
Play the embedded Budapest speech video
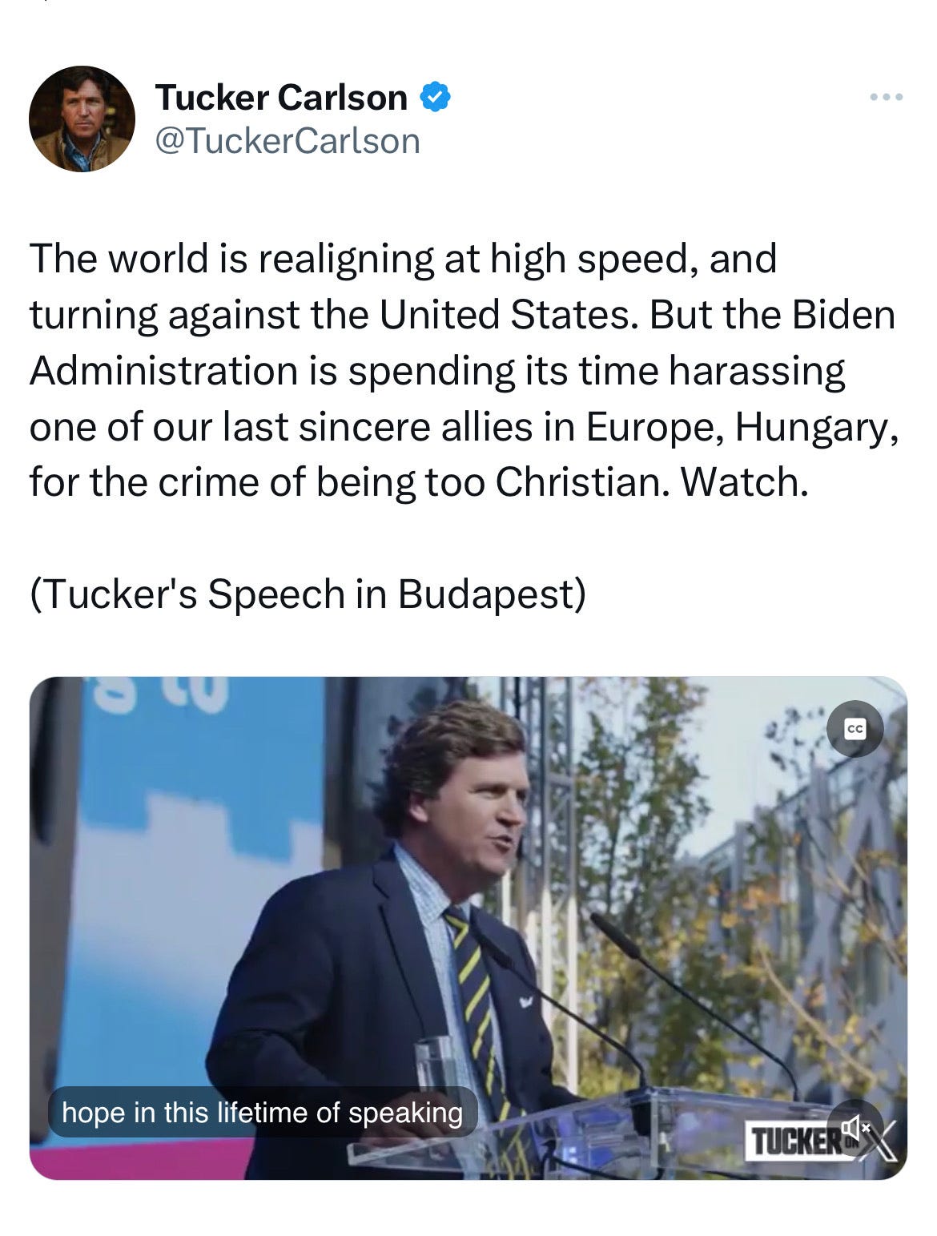pyautogui.click(x=468, y=928)
